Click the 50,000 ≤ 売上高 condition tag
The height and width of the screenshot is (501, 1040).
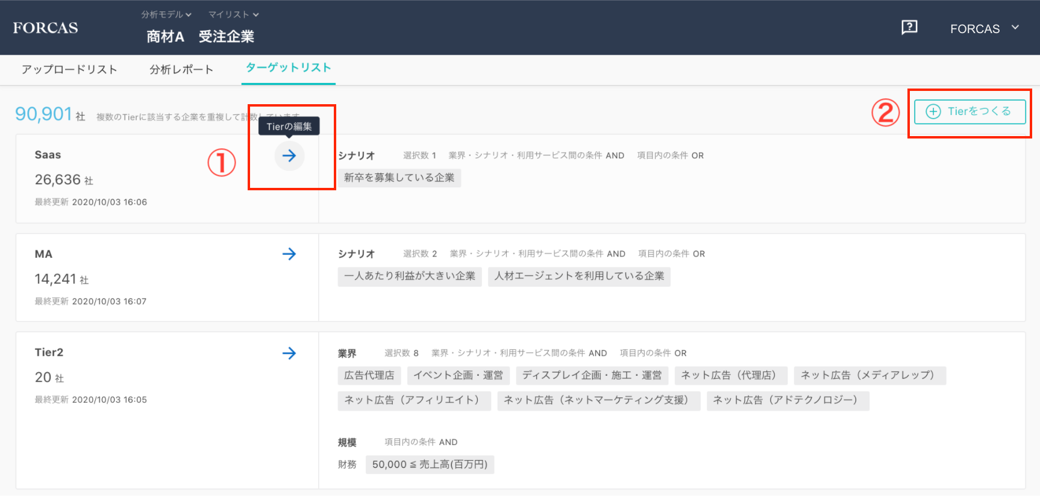(x=430, y=464)
